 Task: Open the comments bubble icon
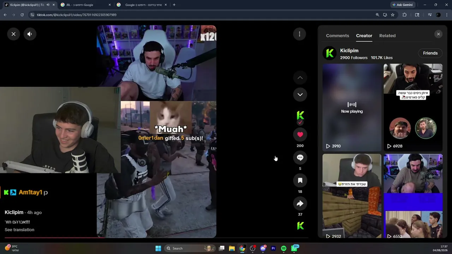point(300,157)
